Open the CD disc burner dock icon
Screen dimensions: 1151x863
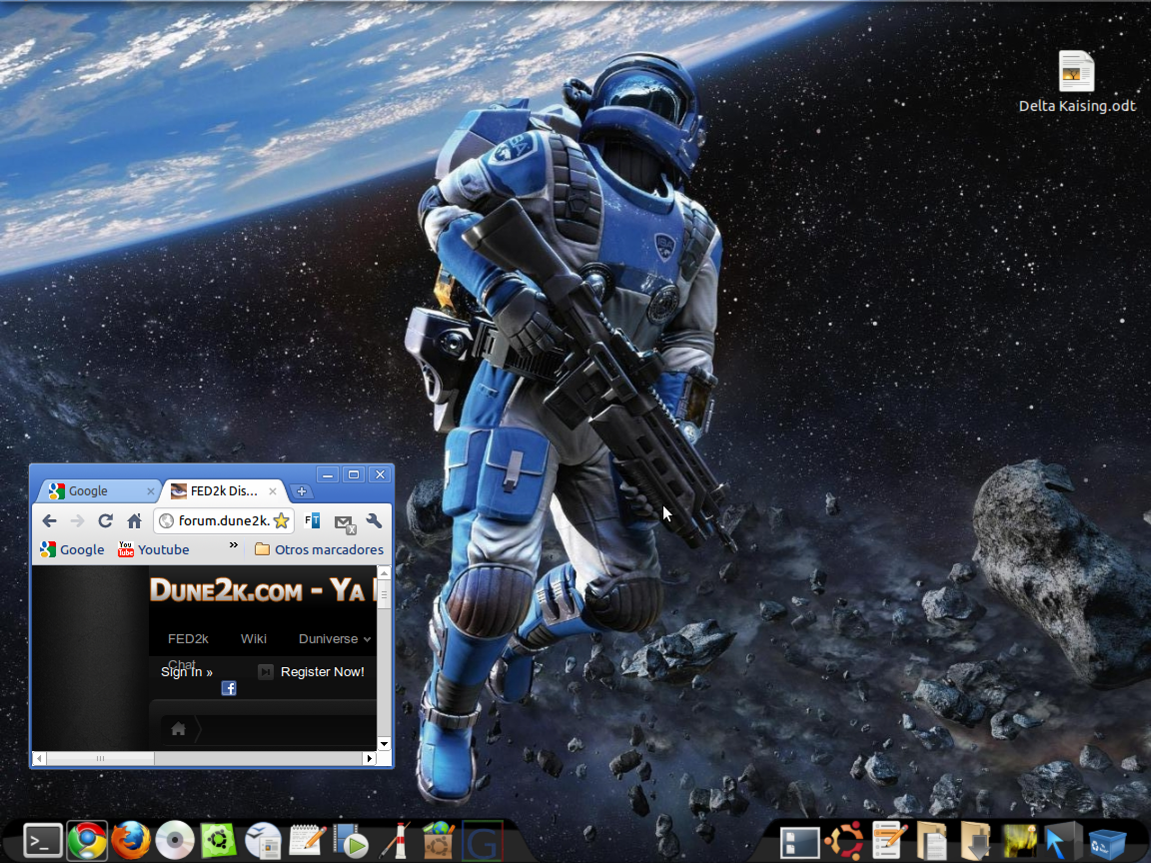175,841
